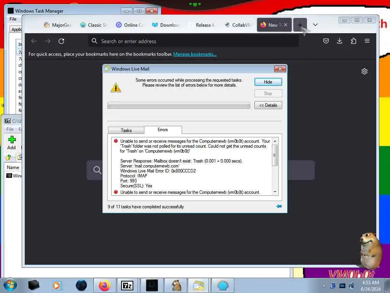The width and height of the screenshot is (390, 293).
Task: Click the Hide button in Windows Live Mail
Action: coord(268,82)
